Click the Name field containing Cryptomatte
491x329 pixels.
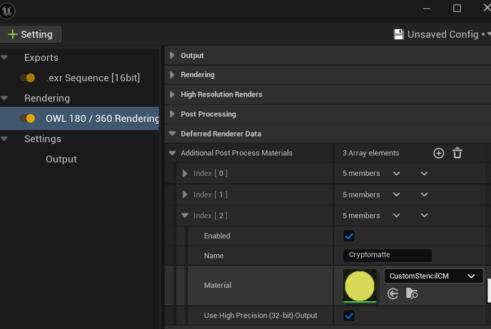(388, 255)
